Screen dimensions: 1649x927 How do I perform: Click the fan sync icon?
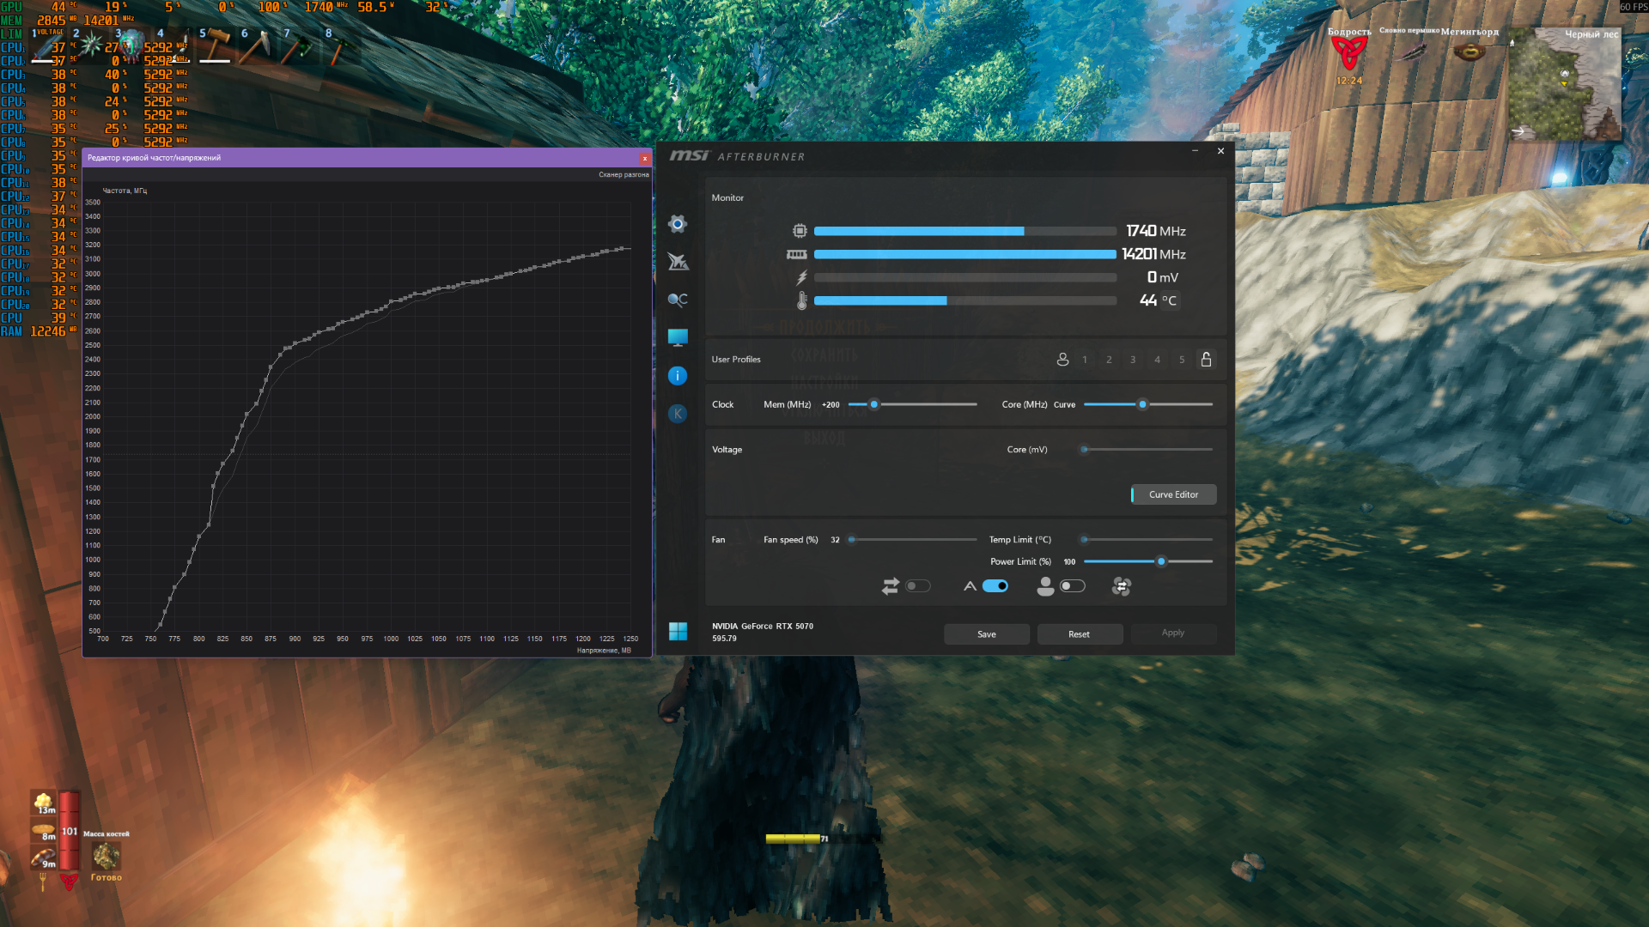click(1121, 586)
